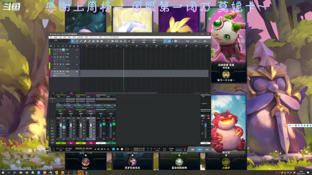Select the Range tool
312x175 pixels.
pos(77,41)
